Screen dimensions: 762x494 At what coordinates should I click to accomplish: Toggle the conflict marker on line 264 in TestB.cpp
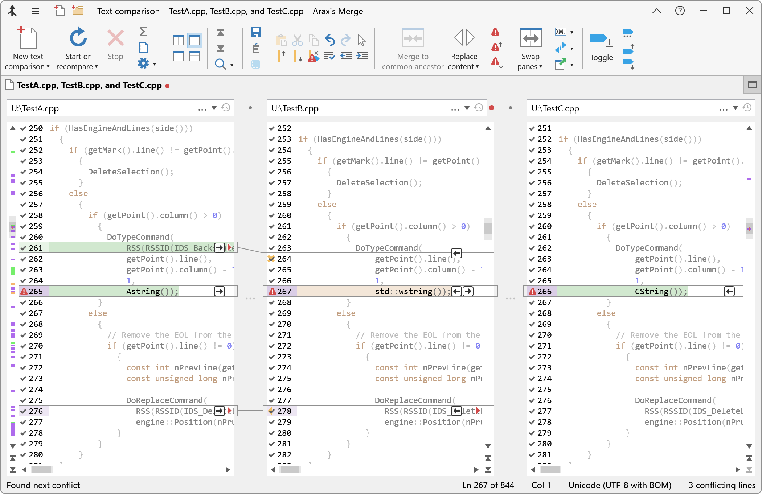coord(271,259)
